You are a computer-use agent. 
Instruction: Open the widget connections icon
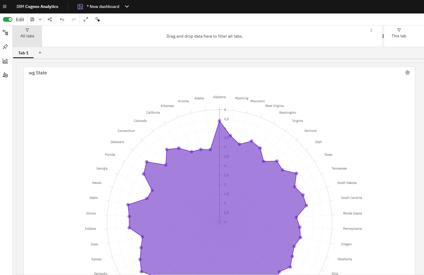pyautogui.click(x=98, y=19)
